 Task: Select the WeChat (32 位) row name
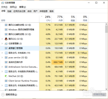[x=16, y=76]
